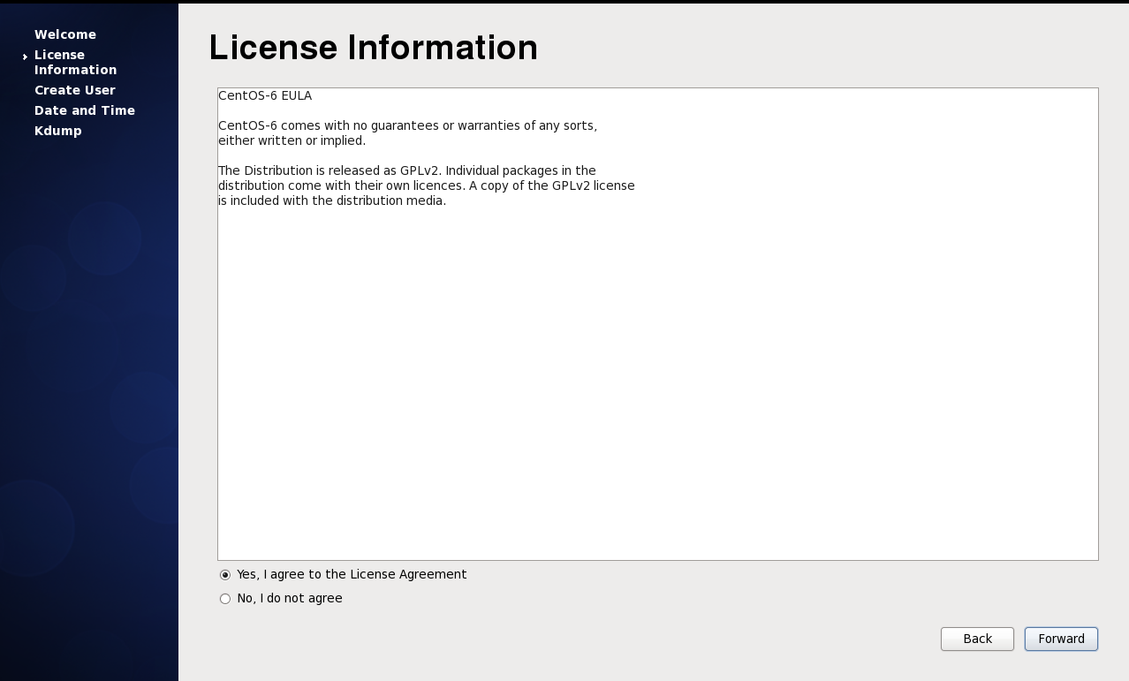Select License Information in the sidebar
This screenshot has height=681, width=1129.
[x=75, y=62]
